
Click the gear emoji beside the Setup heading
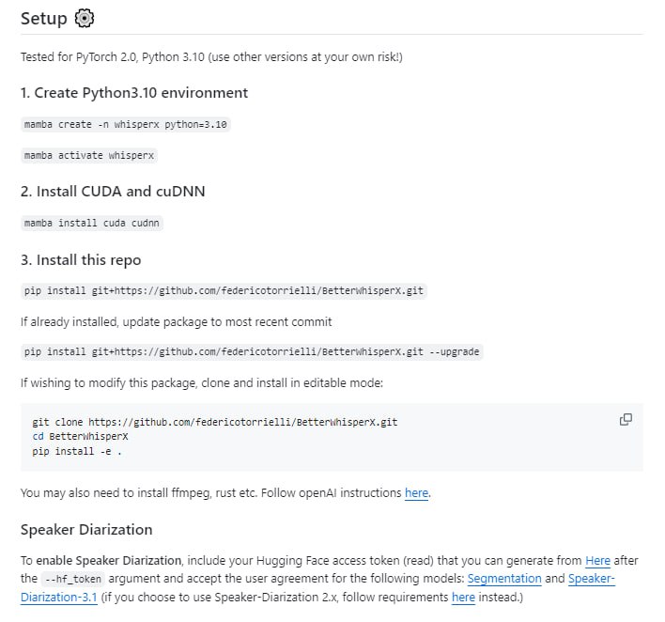pos(85,19)
